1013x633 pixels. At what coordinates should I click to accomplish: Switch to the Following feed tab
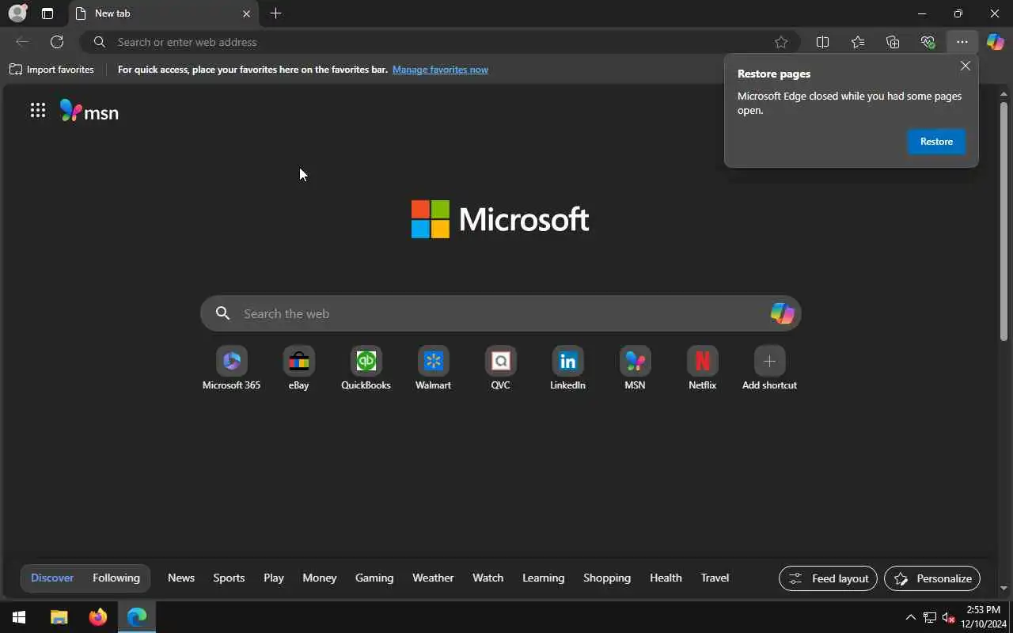click(116, 578)
